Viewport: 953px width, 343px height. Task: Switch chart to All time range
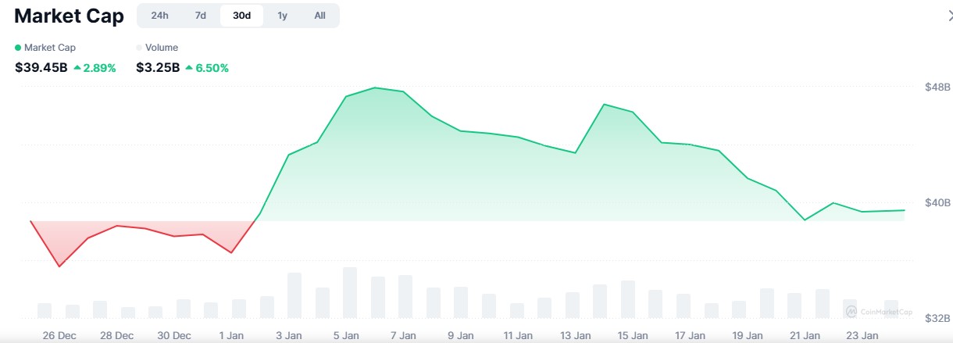[x=319, y=16]
